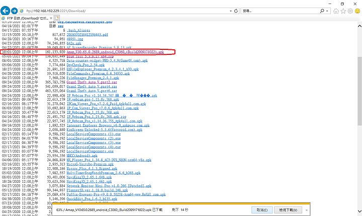Download MX_Player_Pro_1.34.8 apk link
The width and height of the screenshot is (362, 216).
click(x=109, y=160)
